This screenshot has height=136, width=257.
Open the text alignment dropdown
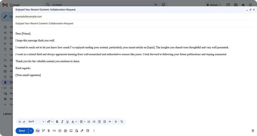click(82, 122)
